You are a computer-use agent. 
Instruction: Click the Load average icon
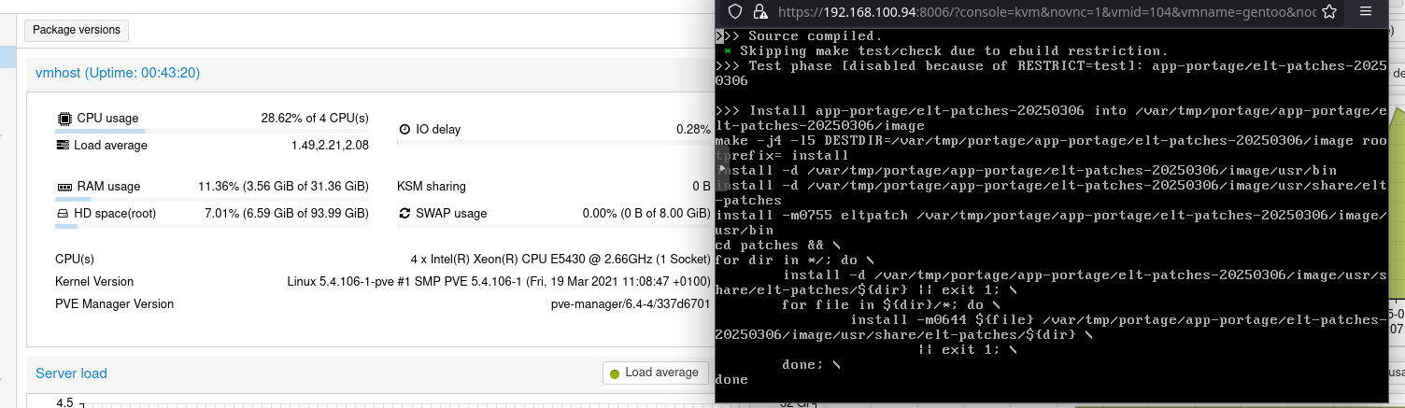click(x=64, y=146)
